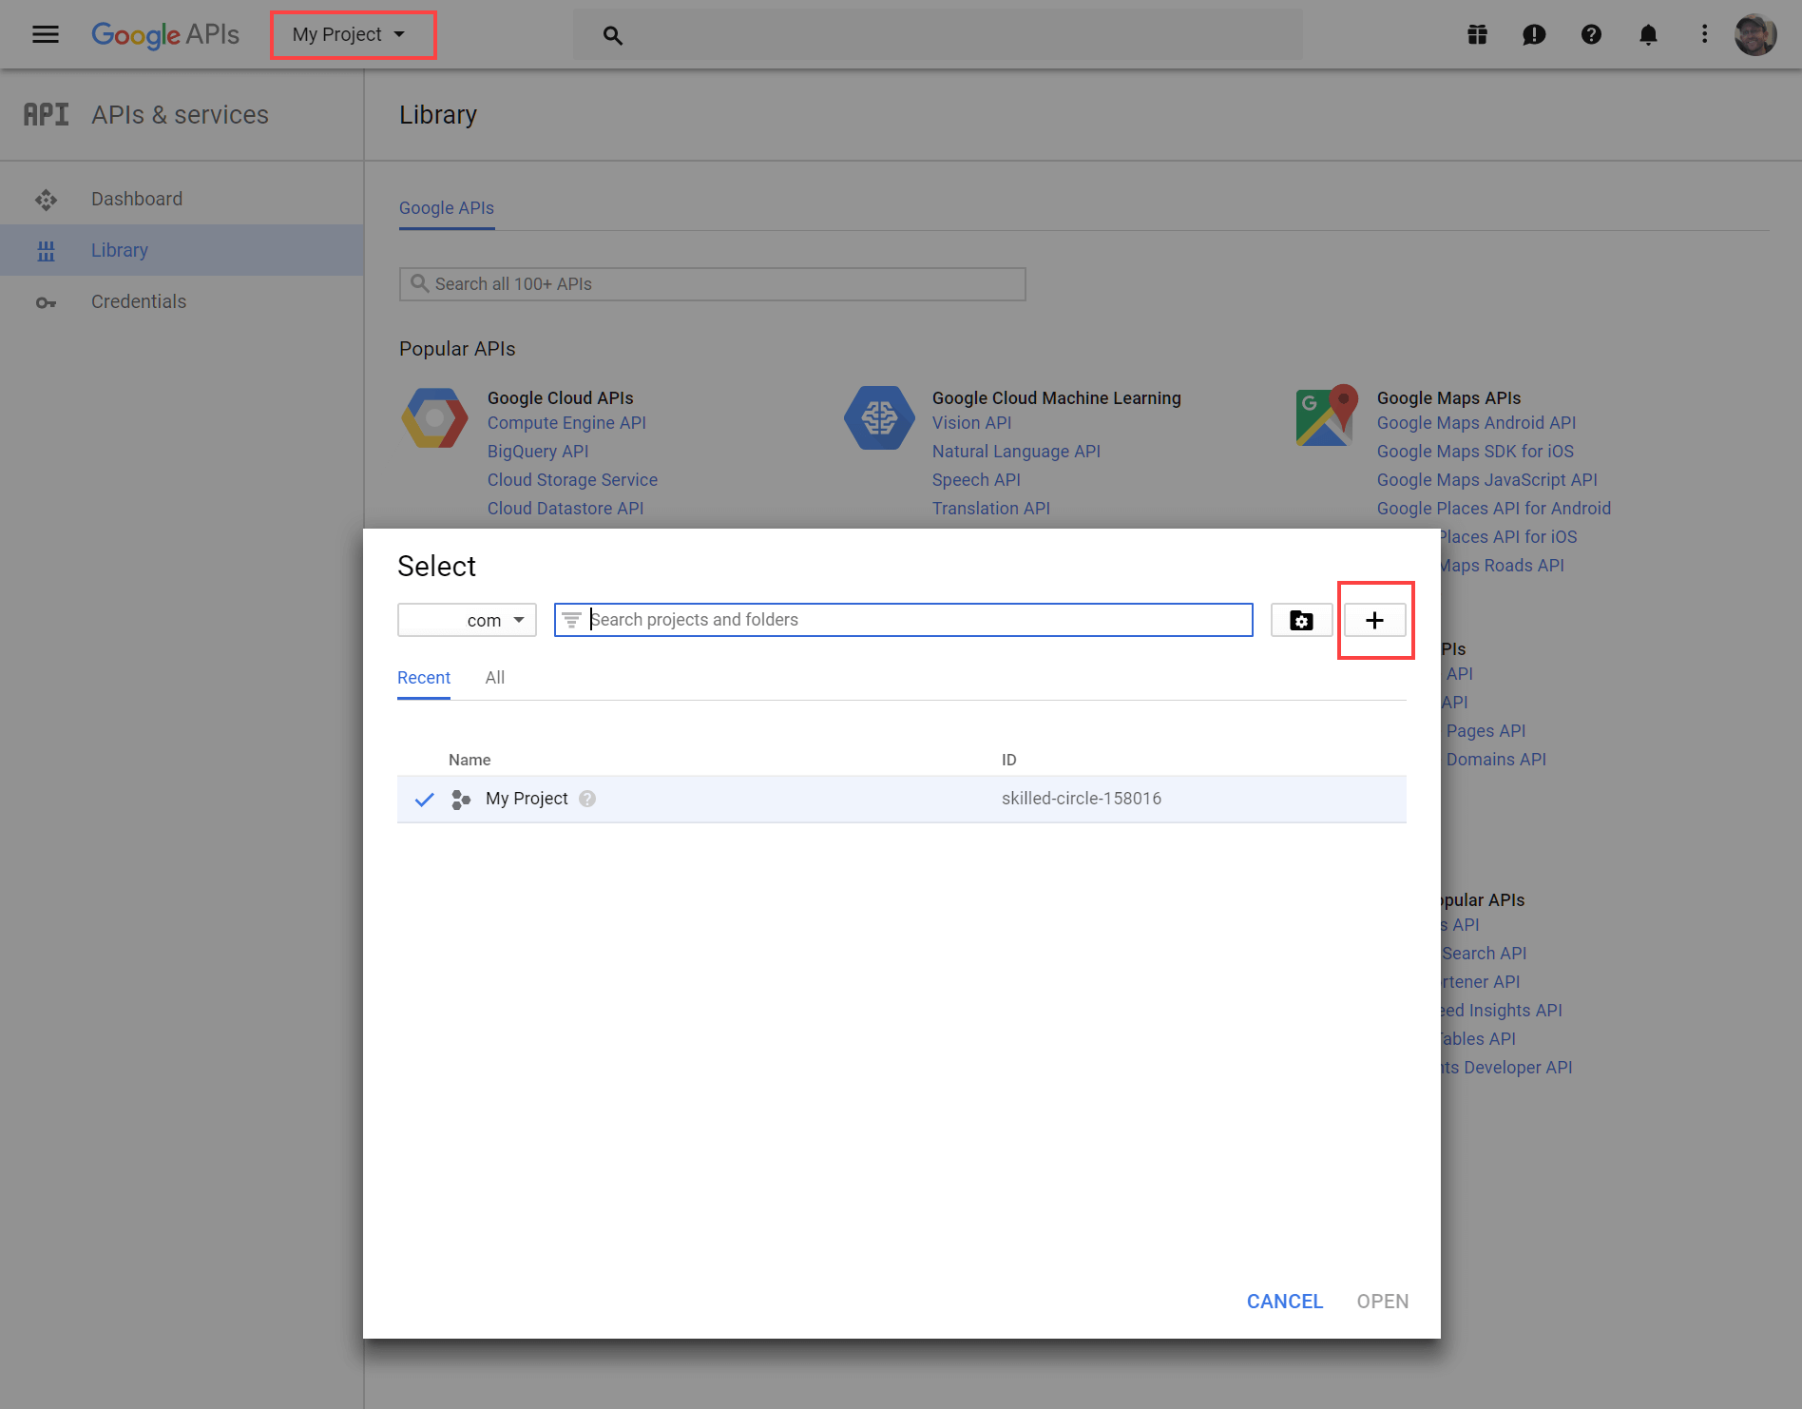Click the API logo icon in sidebar header
Screen dimensions: 1802x1409
46,115
